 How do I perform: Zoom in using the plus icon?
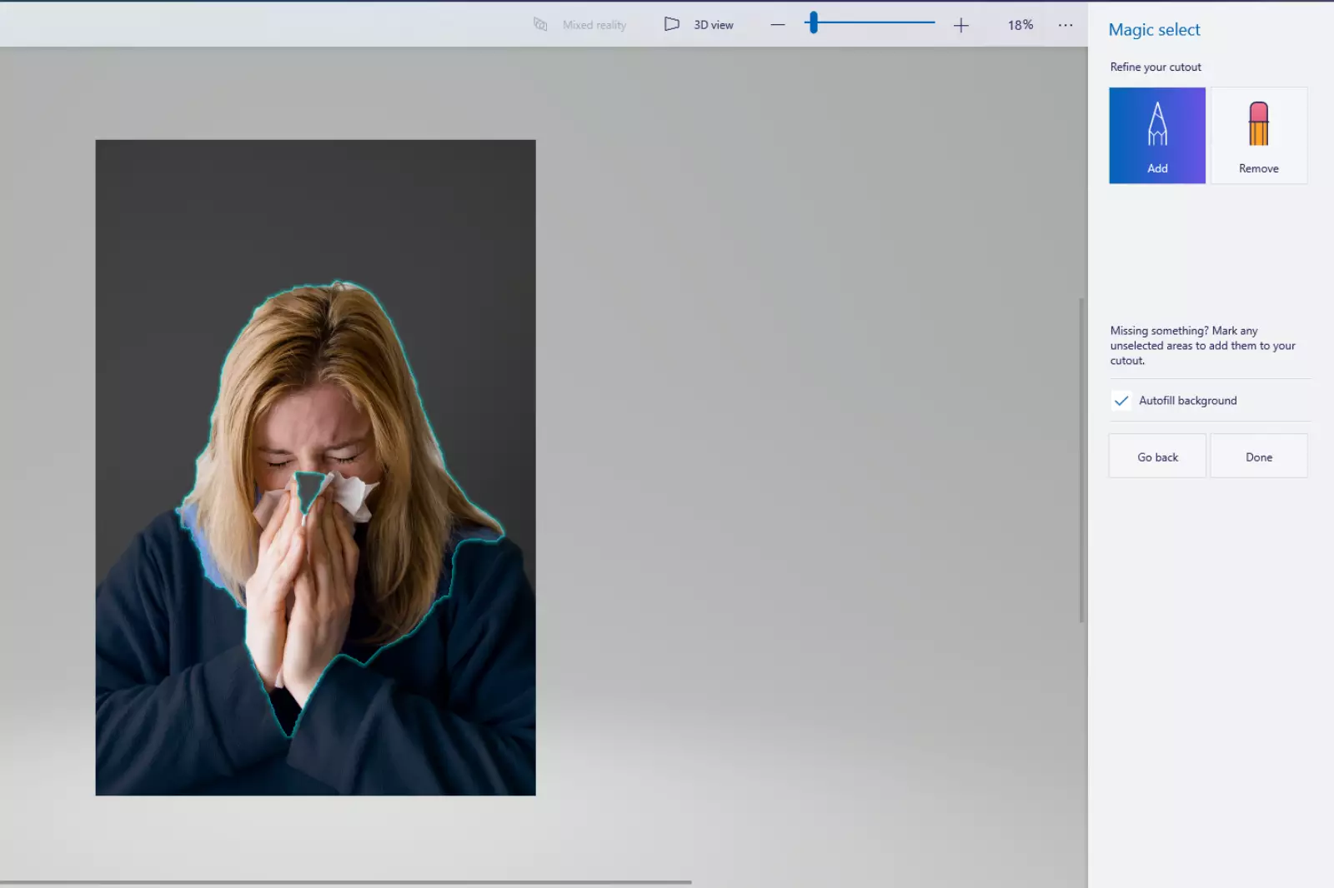(x=960, y=24)
